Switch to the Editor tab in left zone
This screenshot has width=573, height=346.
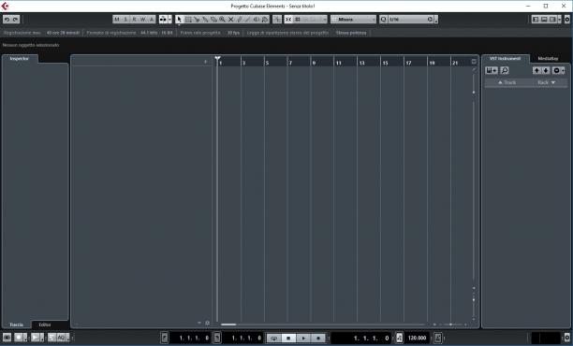tap(45, 324)
